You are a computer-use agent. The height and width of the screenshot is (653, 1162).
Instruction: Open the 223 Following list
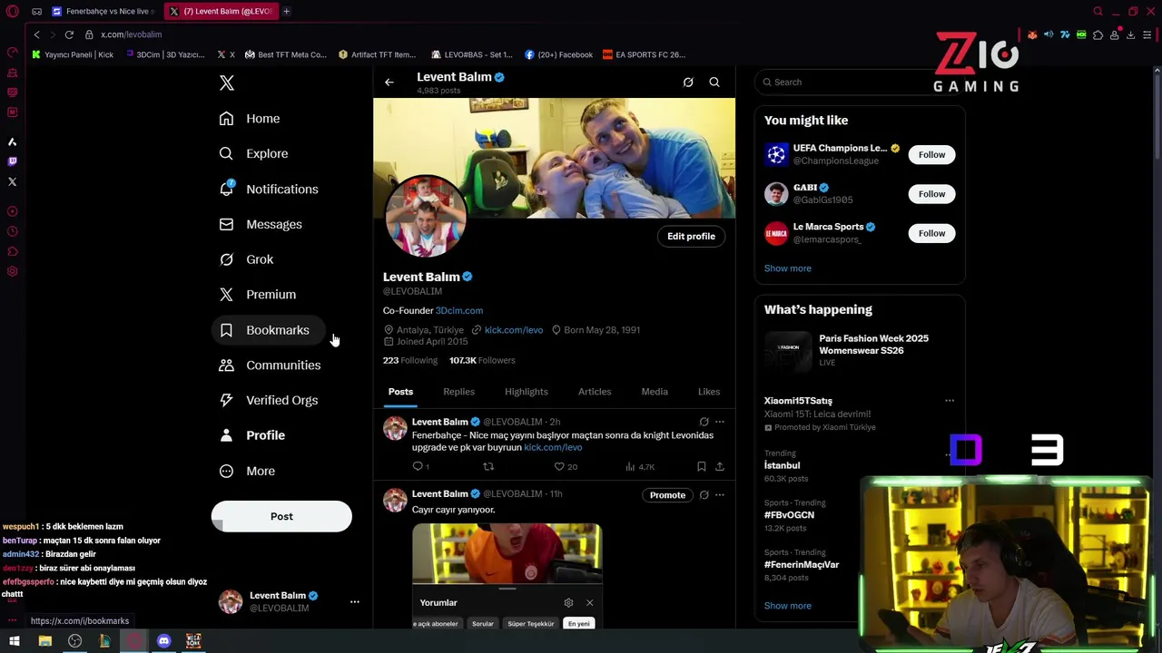click(409, 360)
